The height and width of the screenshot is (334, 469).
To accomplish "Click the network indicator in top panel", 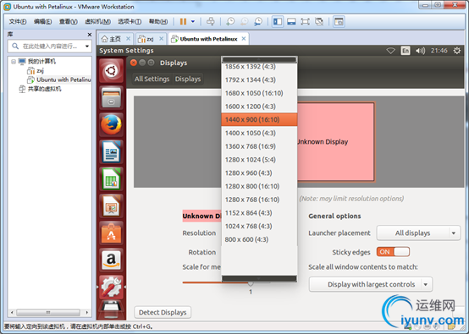I will pyautogui.click(x=390, y=51).
